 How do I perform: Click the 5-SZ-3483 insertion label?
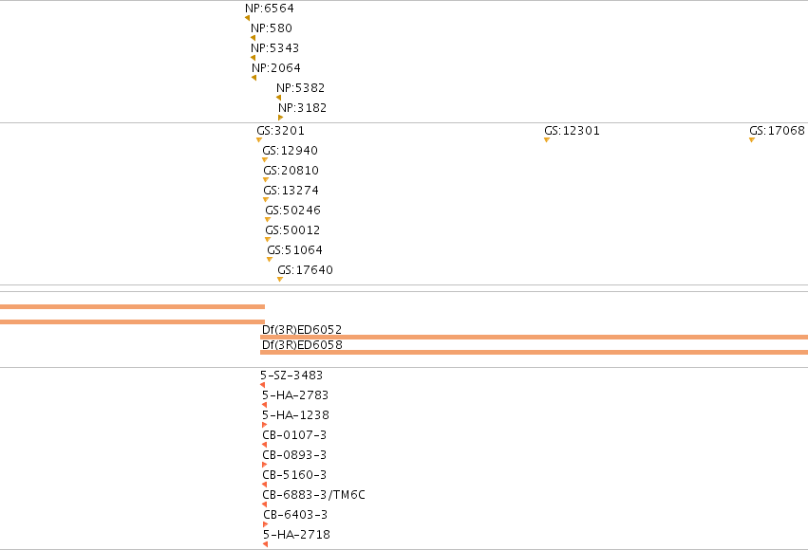coord(291,376)
